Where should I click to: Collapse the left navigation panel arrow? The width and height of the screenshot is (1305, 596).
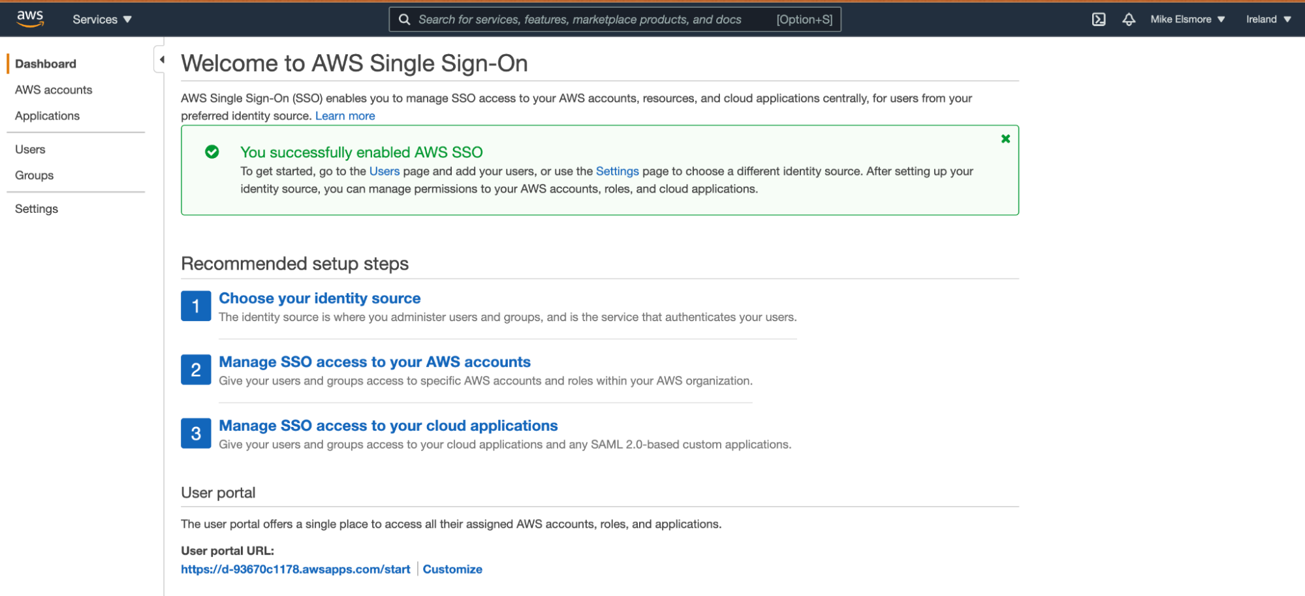(161, 60)
